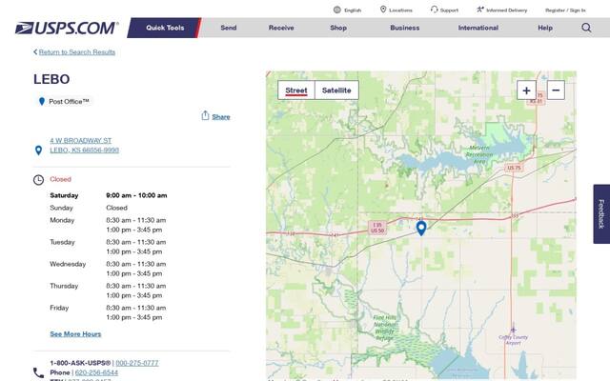Click the phone handset icon
Image resolution: width=610 pixels, height=381 pixels.
(38, 372)
